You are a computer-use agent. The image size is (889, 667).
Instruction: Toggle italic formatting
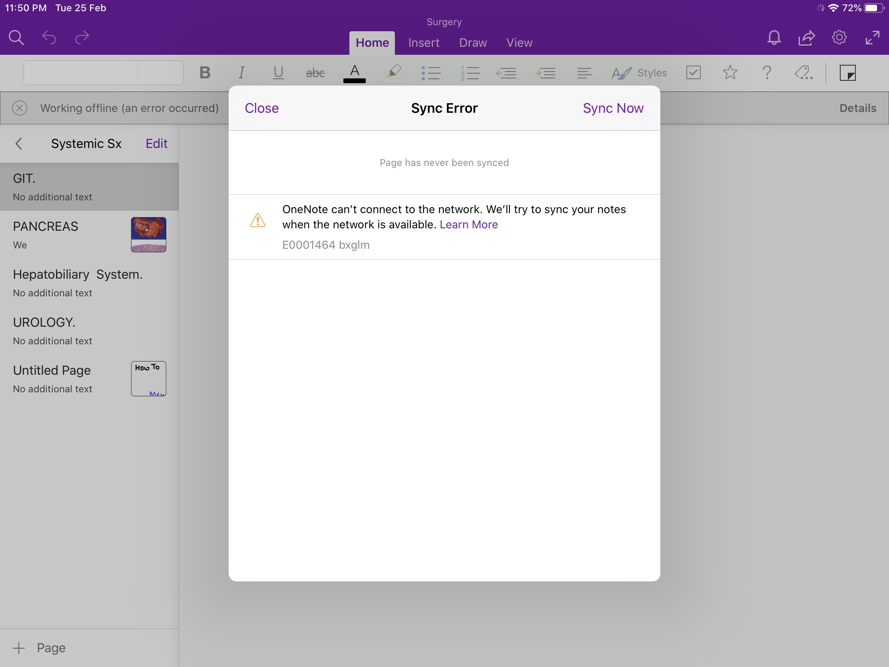[241, 73]
